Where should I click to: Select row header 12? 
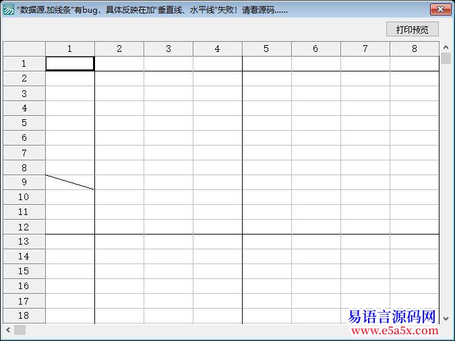click(x=24, y=226)
